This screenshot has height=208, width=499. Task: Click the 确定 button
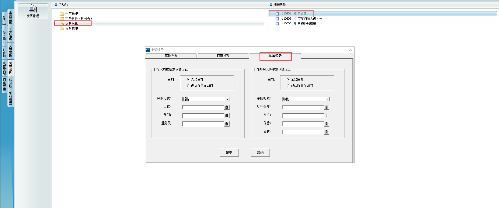[229, 153]
